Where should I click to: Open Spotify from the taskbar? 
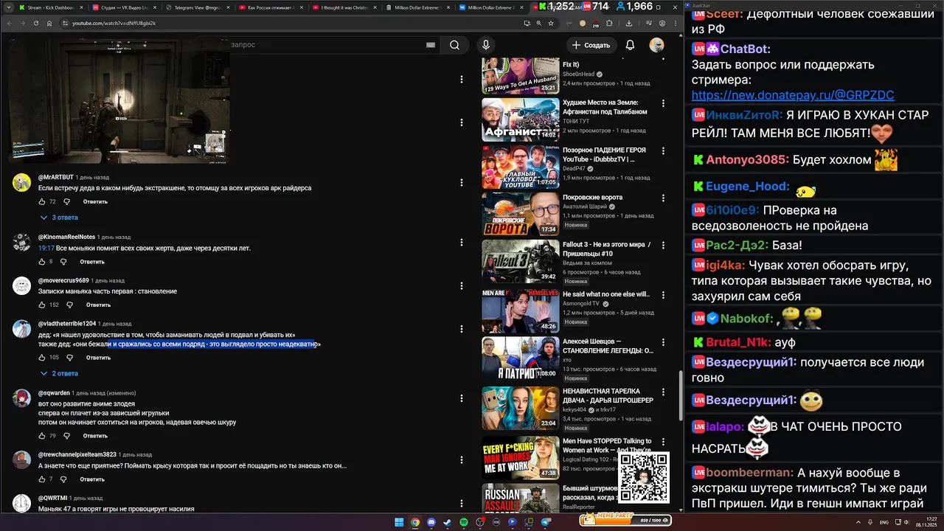point(464,522)
